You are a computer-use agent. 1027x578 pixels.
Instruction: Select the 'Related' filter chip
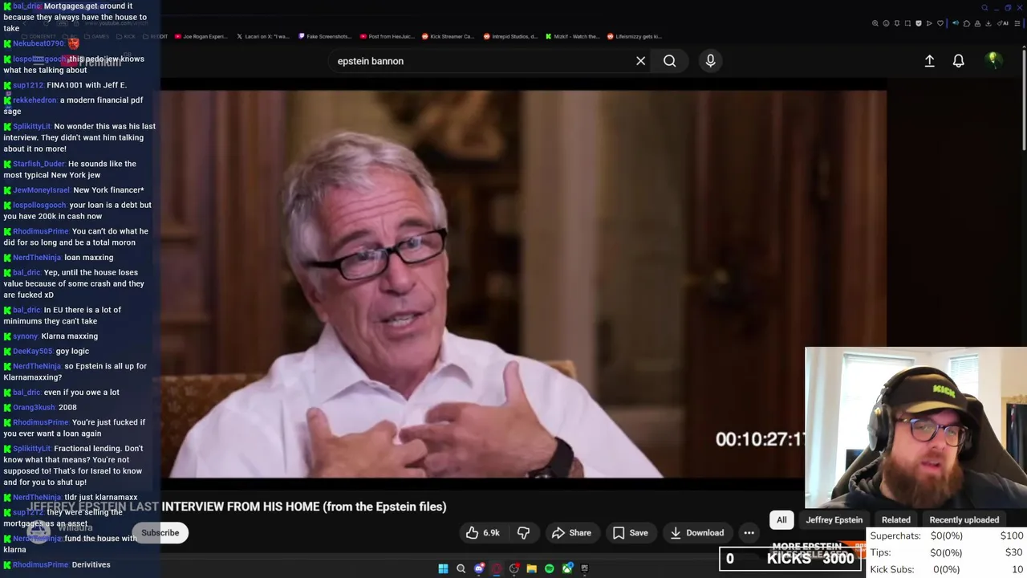point(896,520)
